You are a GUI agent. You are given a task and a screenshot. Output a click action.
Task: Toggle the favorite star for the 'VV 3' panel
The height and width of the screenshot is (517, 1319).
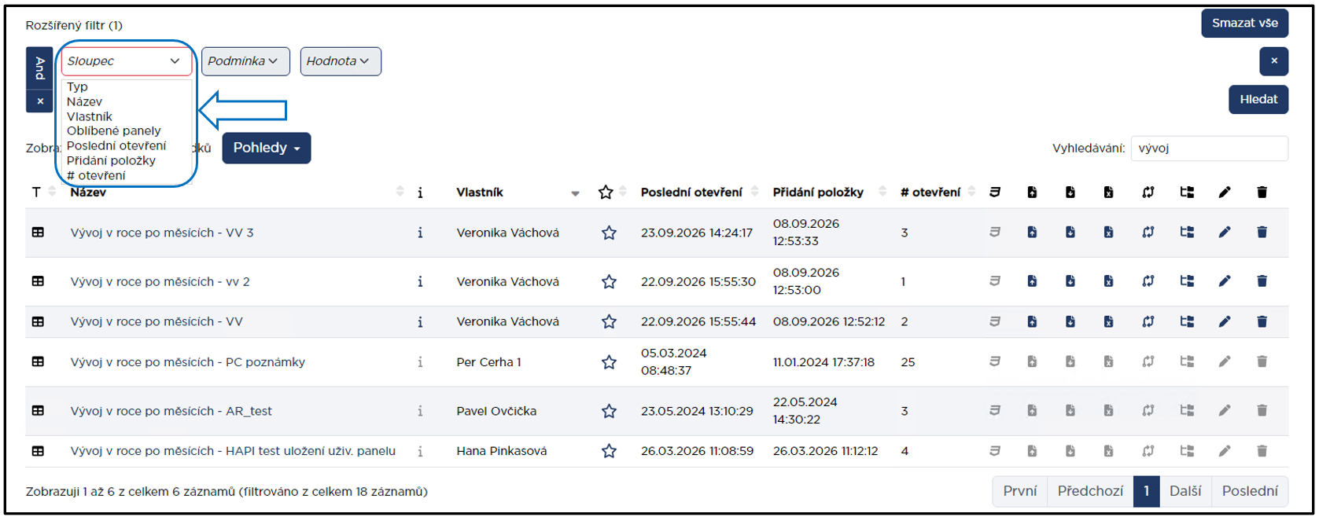[x=609, y=233]
